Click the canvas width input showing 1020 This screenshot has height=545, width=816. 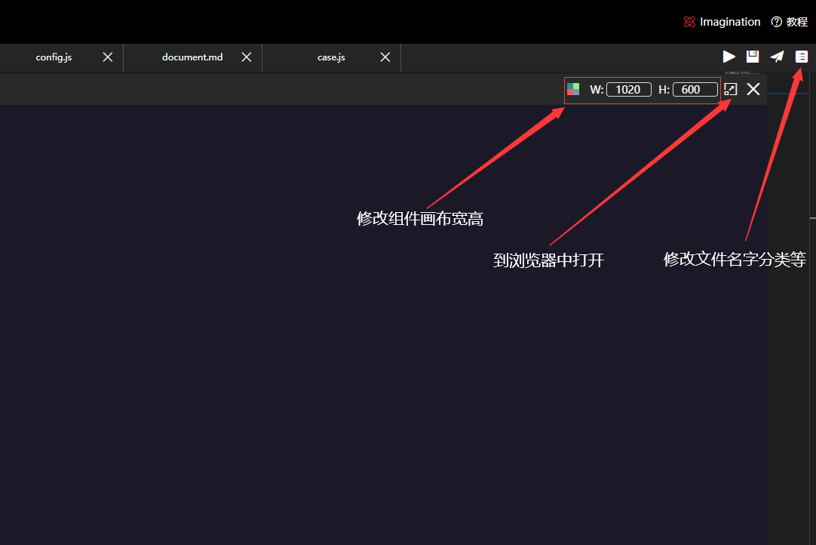629,89
